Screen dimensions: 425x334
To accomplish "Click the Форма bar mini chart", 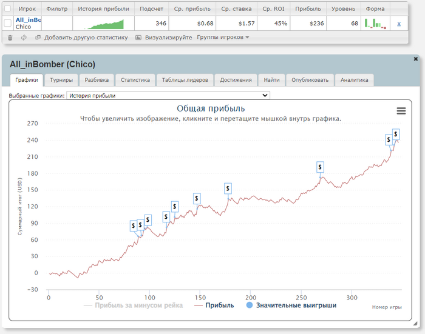I will coord(375,24).
